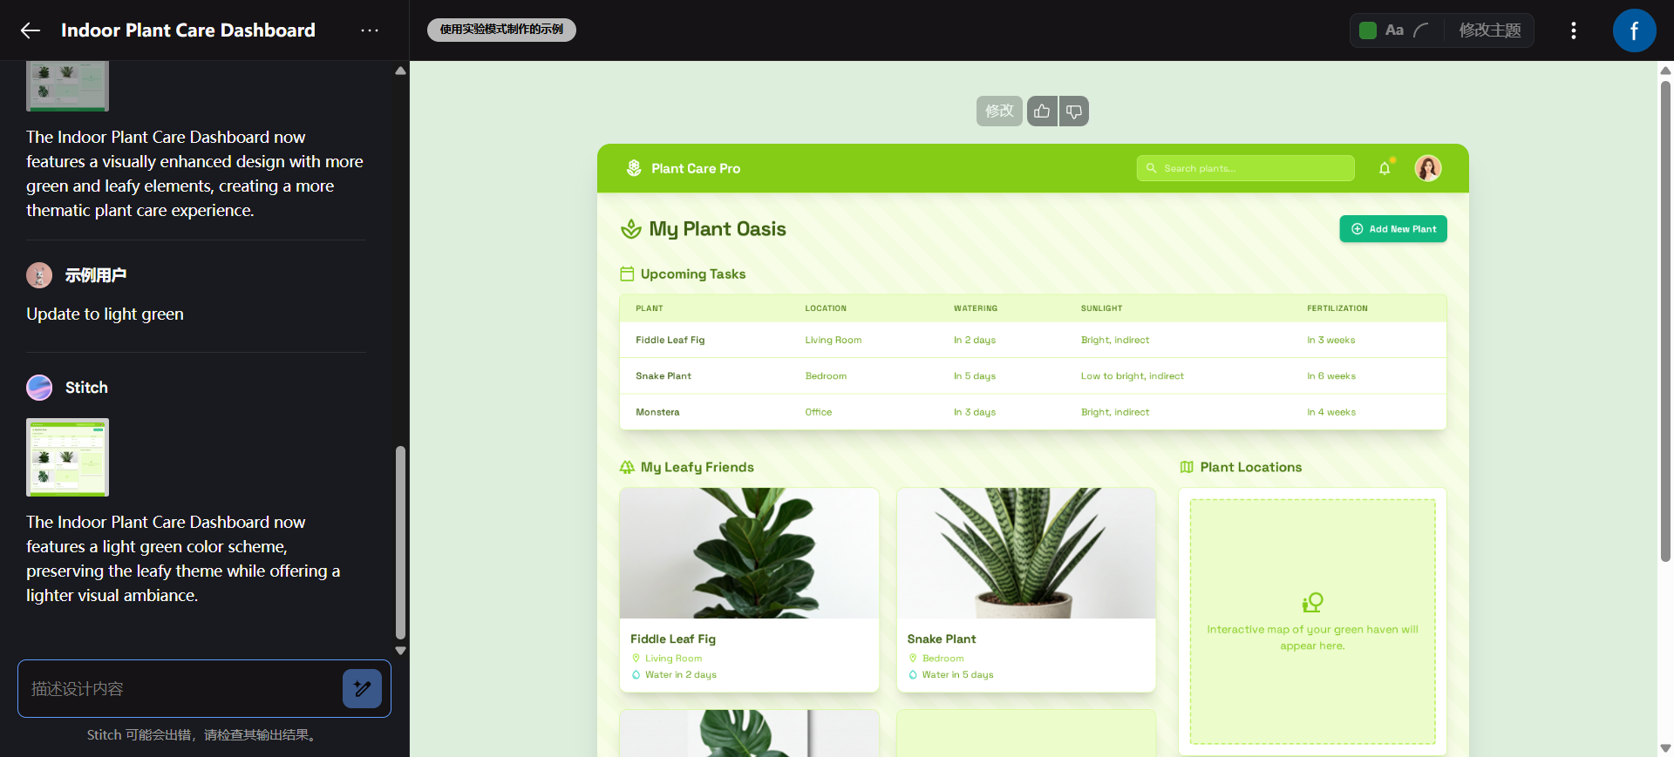Click the Fiddle Leaf Fig table row name
The width and height of the screenshot is (1674, 757).
[670, 340]
